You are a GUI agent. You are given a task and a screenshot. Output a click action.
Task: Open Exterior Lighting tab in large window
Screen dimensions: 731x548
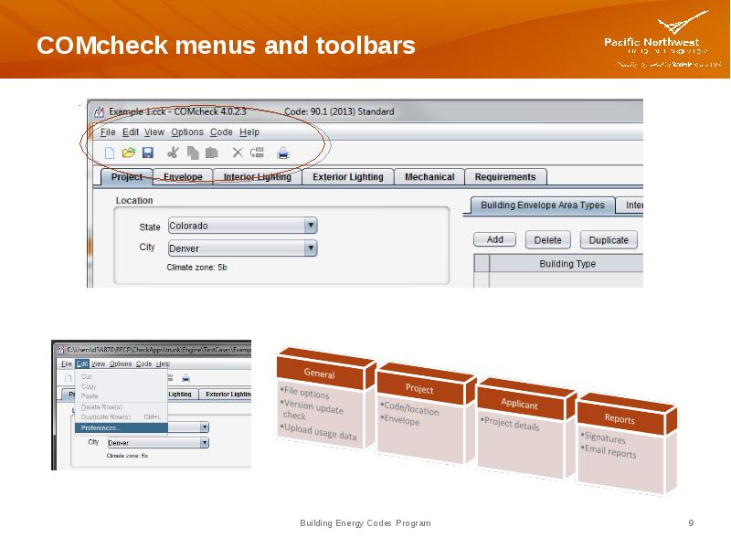pos(348,177)
